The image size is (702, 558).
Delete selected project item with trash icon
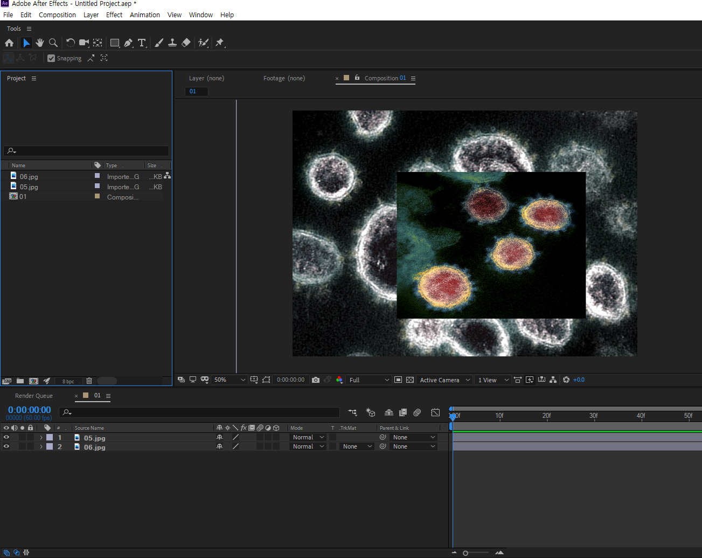pos(89,381)
